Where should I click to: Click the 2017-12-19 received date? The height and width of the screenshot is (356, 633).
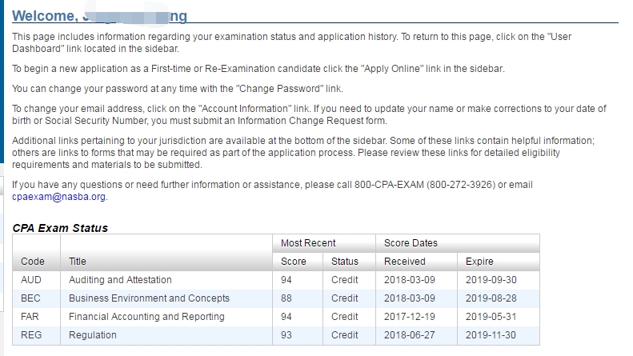click(x=407, y=317)
